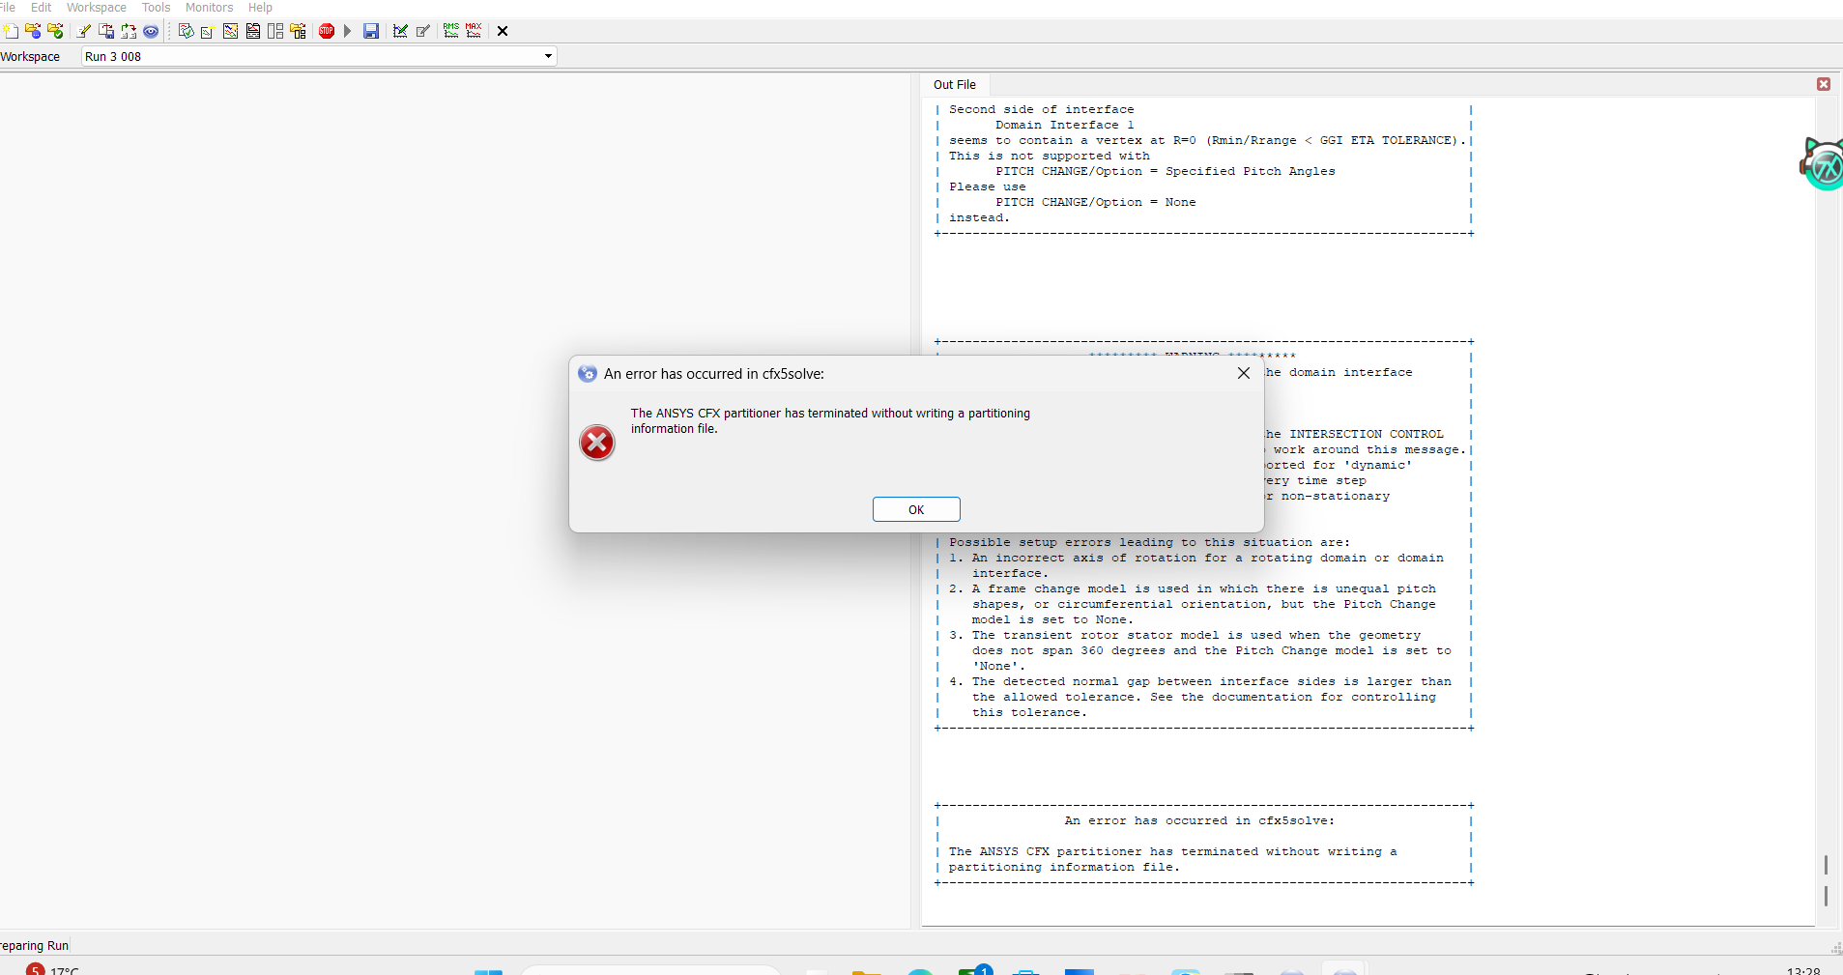Toggle RMS residual display icon
The width and height of the screenshot is (1843, 975).
click(x=451, y=31)
